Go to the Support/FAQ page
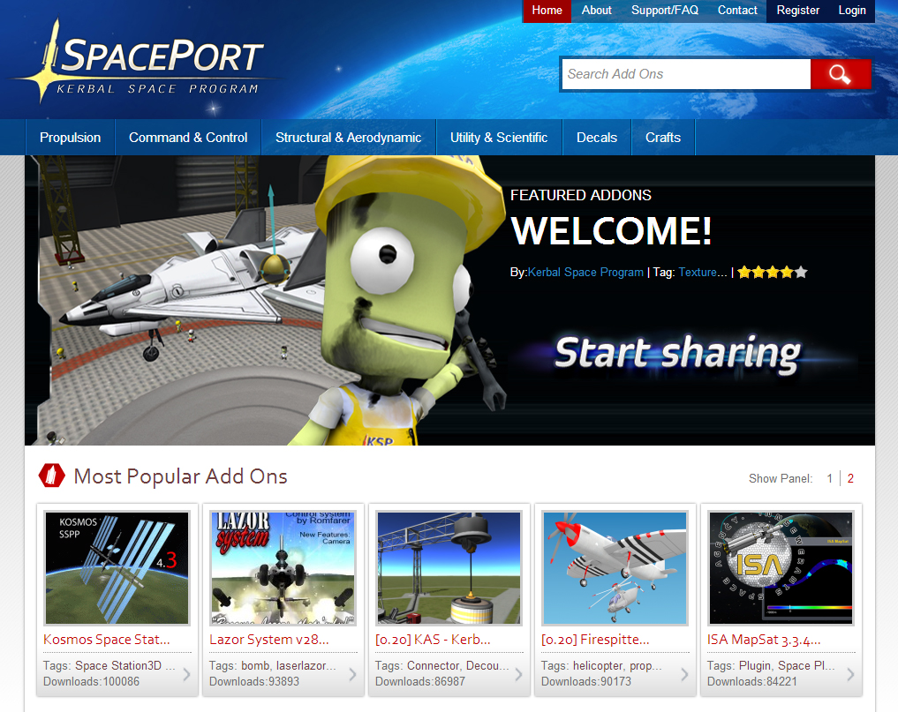The height and width of the screenshot is (712, 898). coord(664,11)
